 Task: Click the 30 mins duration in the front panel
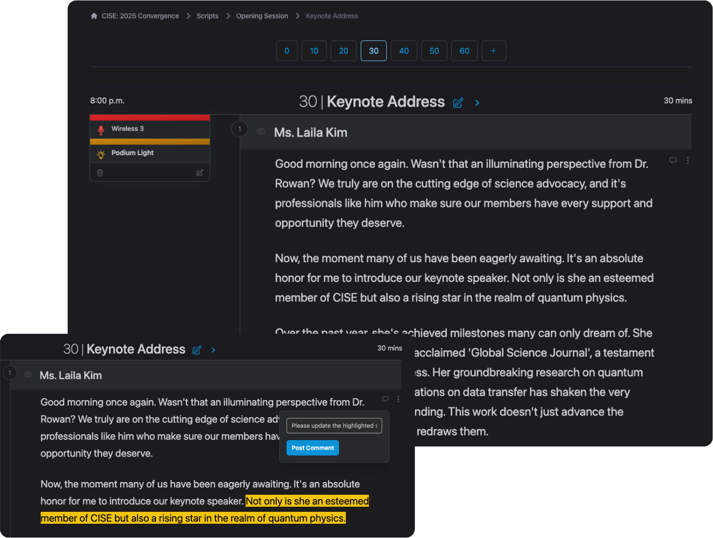(390, 348)
